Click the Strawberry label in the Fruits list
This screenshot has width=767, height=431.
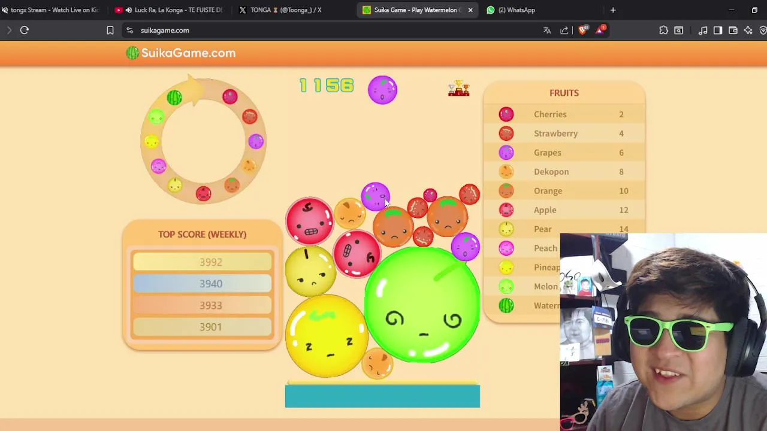(555, 133)
